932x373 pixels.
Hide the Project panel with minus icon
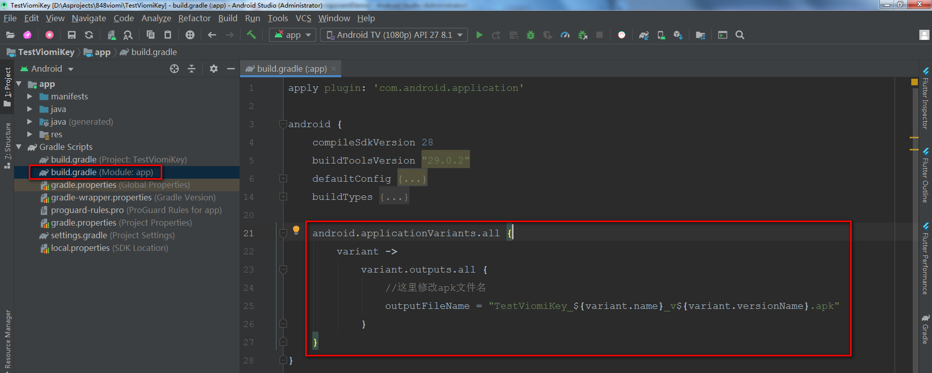pyautogui.click(x=231, y=69)
